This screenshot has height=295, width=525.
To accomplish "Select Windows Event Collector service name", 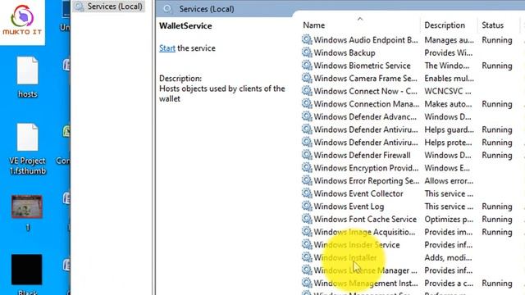I will click(x=358, y=193).
